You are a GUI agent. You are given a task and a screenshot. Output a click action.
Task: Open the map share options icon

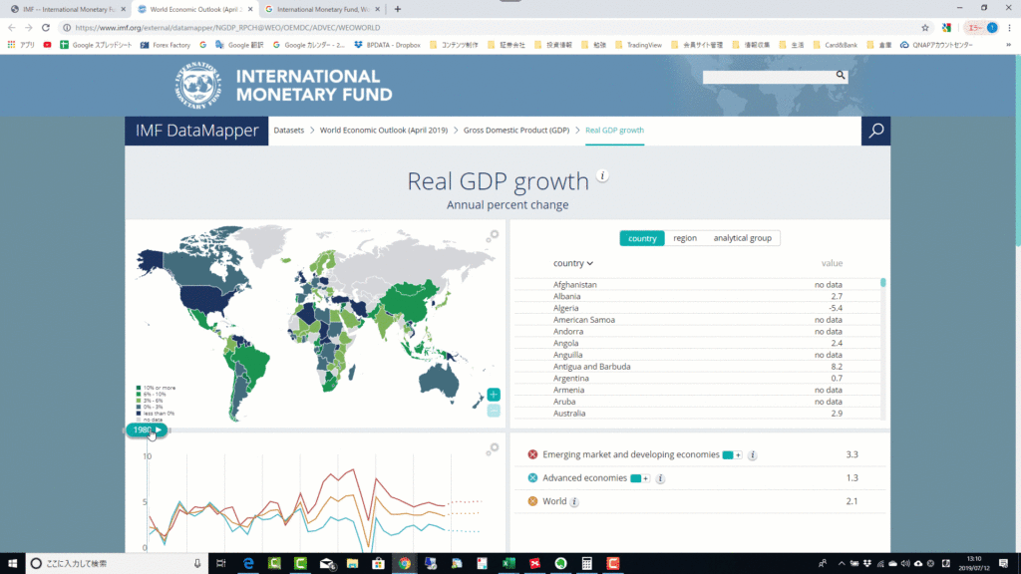[493, 236]
